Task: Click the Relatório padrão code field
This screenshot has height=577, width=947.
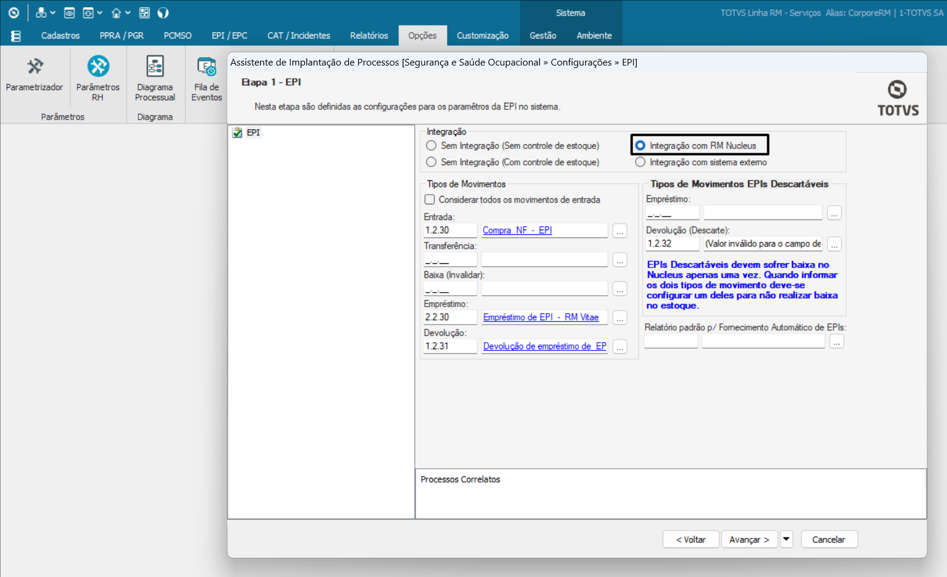Action: point(671,341)
